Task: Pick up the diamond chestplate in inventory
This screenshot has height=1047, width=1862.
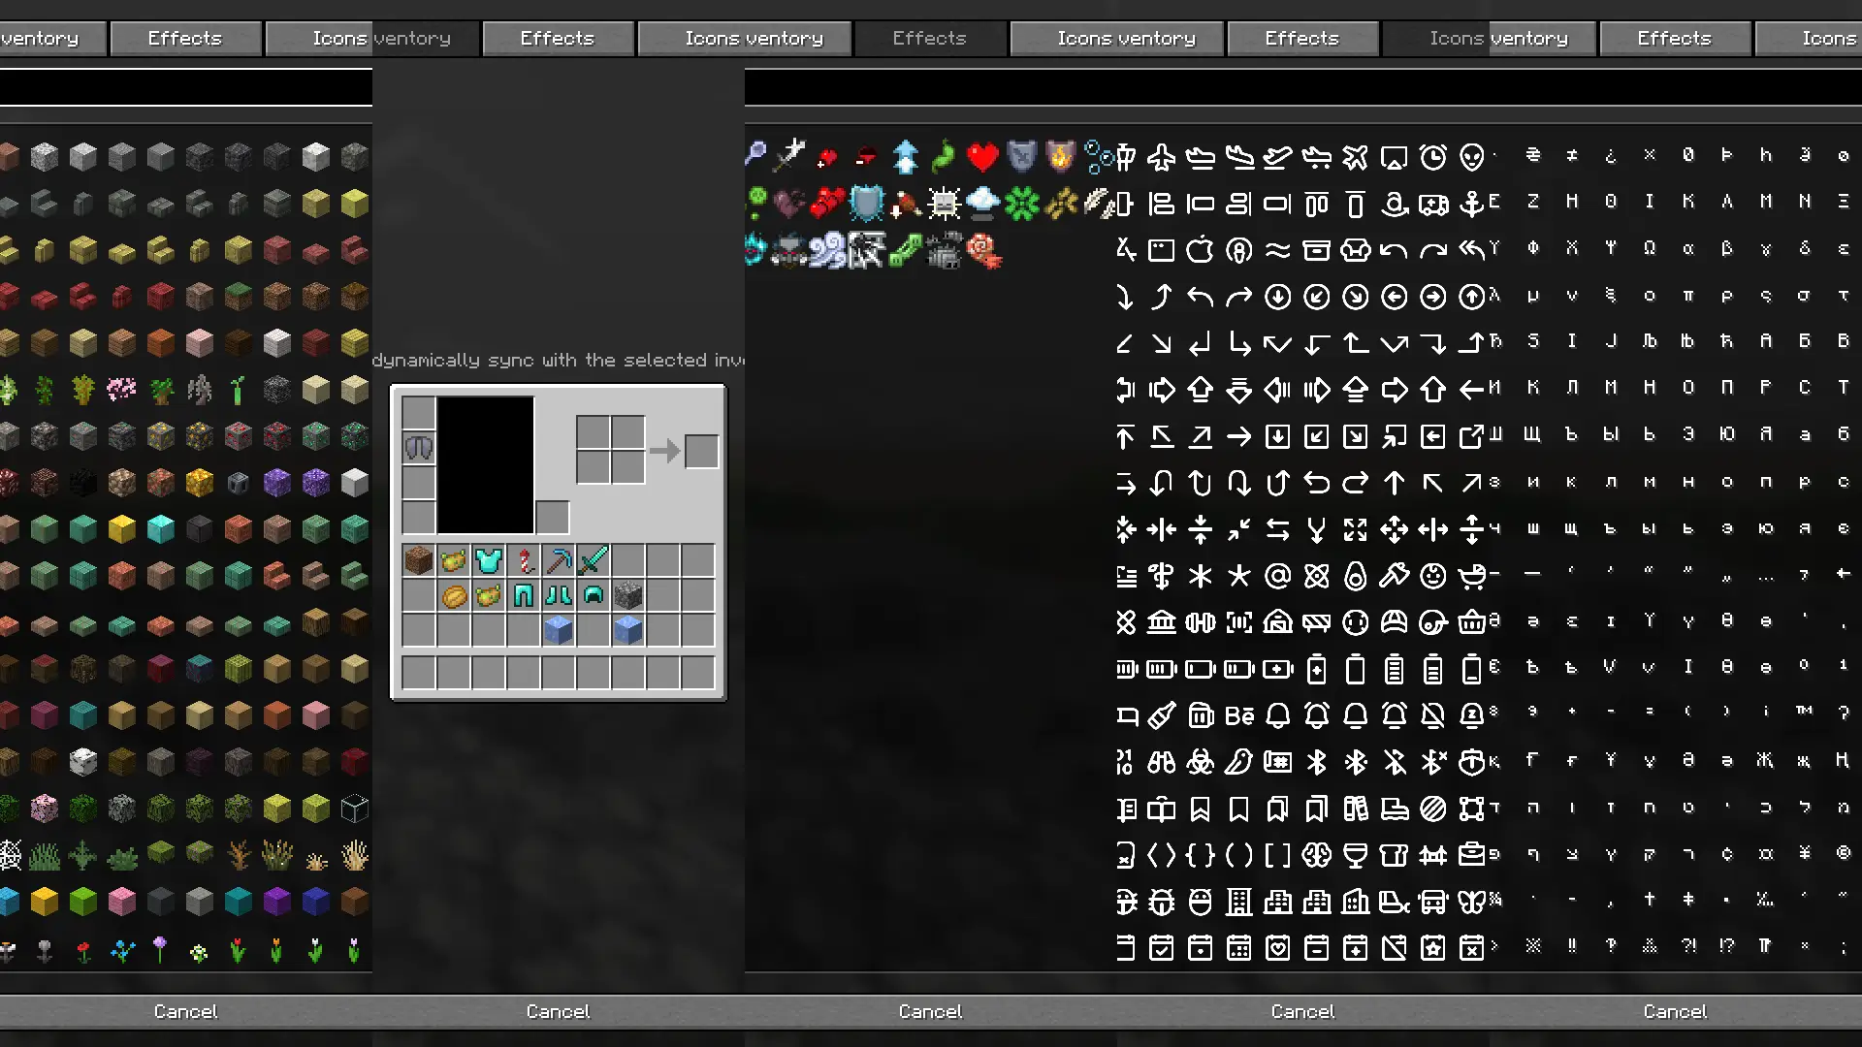Action: [x=489, y=560]
